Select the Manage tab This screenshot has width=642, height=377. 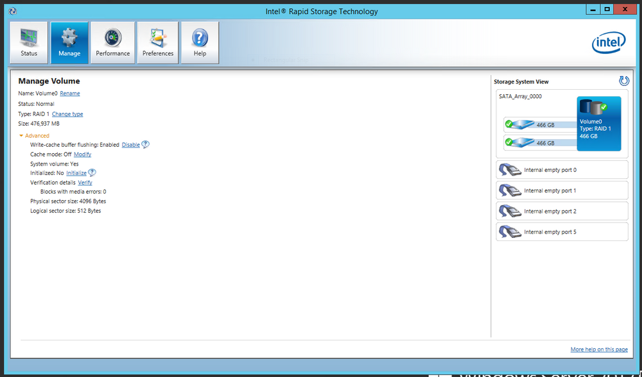[69, 43]
